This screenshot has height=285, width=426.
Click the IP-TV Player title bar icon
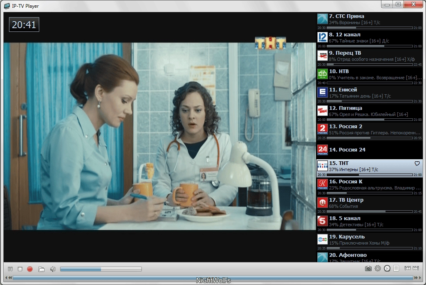pos(7,6)
